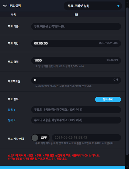The width and height of the screenshot is (129, 169).
Task: Edit the 투표 시간 00:05:00 field
Action: click(x=76, y=43)
